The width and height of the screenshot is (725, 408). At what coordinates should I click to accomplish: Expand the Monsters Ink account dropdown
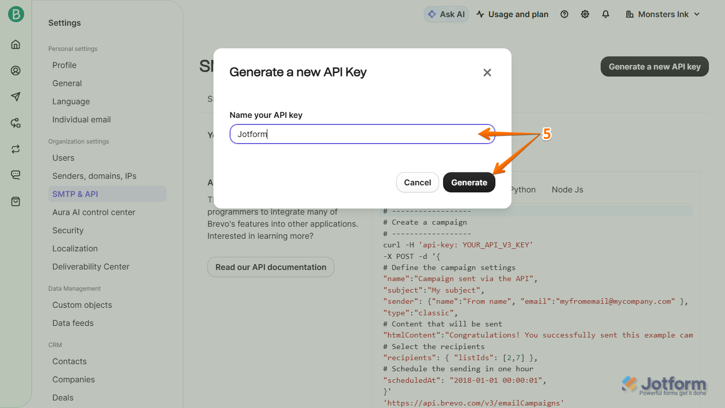click(x=663, y=14)
